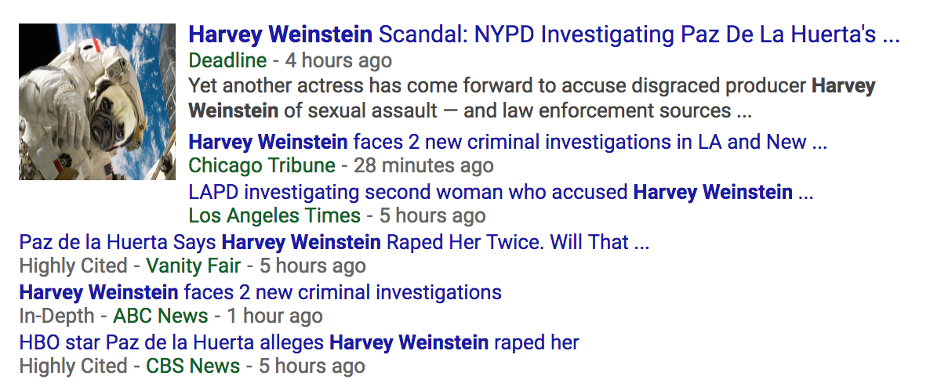This screenshot has width=941, height=387.
Task: Click the 4 hours ago timestamp beside Deadline
Action: click(x=339, y=60)
